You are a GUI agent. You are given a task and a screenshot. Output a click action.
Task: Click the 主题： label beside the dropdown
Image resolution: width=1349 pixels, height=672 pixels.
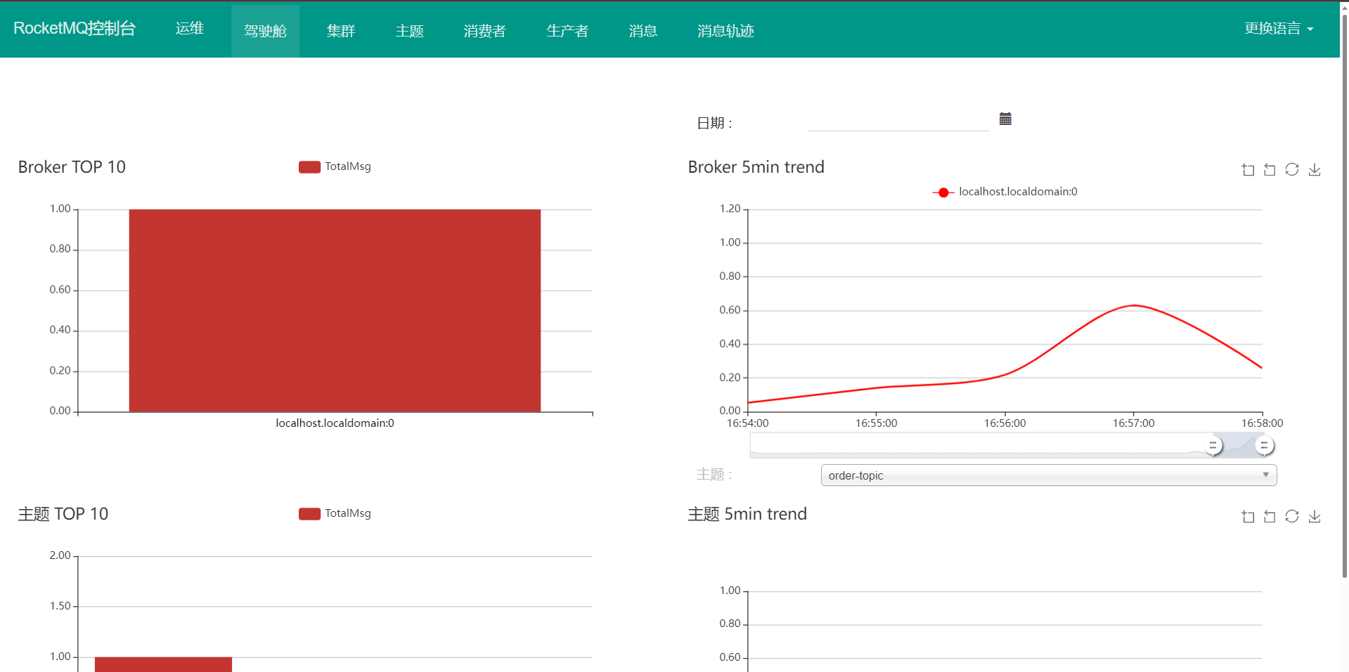tap(714, 475)
